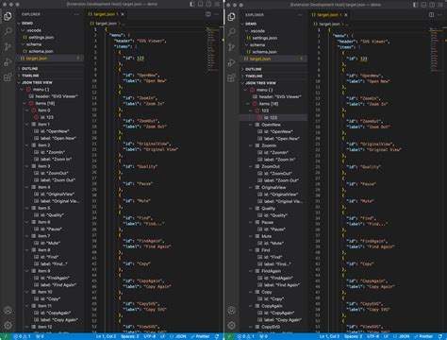
Task: Collapse JSON TREE VIEW section in right window
Action: 273,83
